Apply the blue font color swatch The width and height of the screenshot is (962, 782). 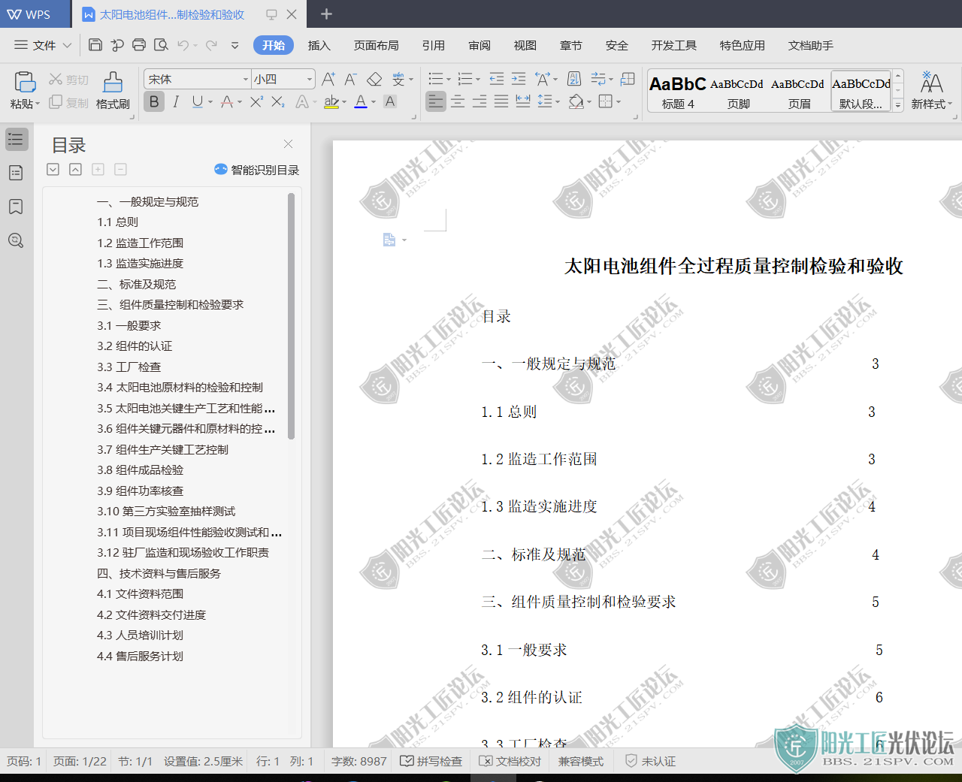pos(361,101)
